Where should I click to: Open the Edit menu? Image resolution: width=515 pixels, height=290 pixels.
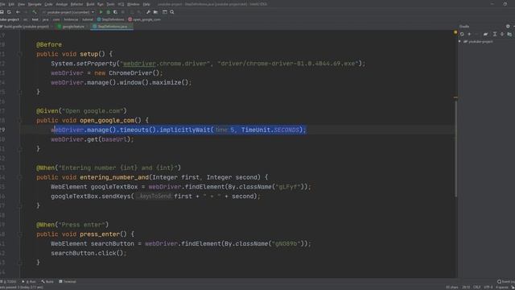pyautogui.click(x=11, y=4)
